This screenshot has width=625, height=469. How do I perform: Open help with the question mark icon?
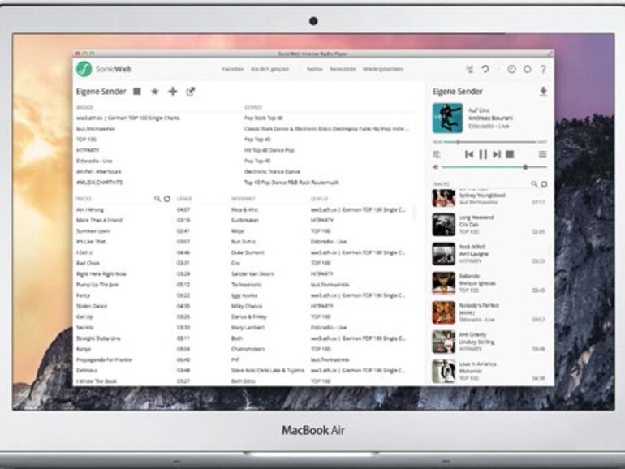click(x=543, y=69)
